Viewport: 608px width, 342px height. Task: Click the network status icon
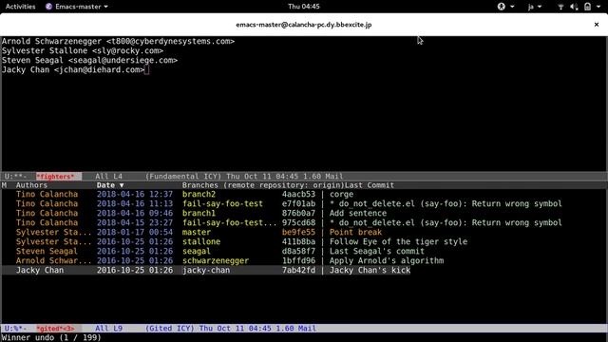pyautogui.click(x=560, y=7)
